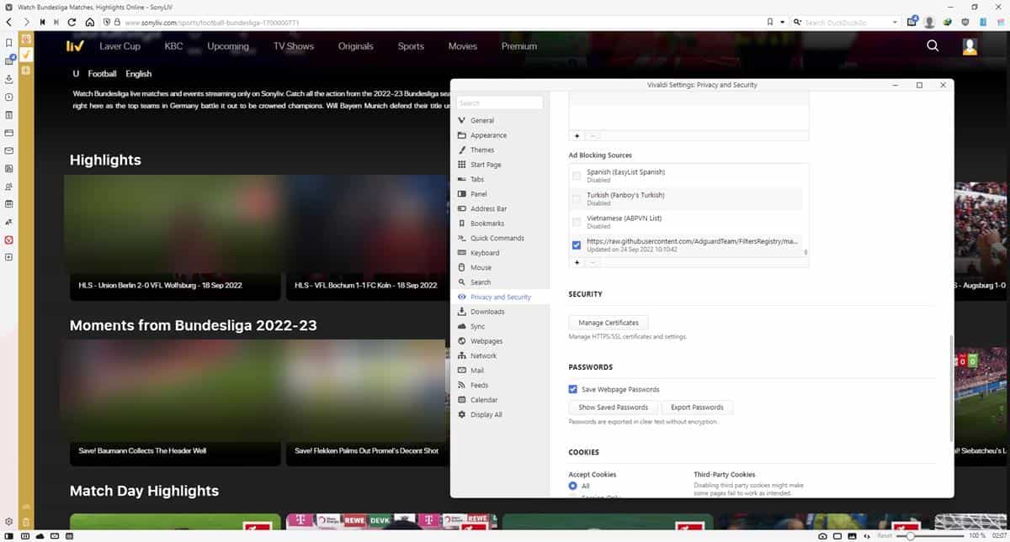Open the TV Shows menu on SonyLIV
This screenshot has height=542, width=1010.
pos(293,46)
